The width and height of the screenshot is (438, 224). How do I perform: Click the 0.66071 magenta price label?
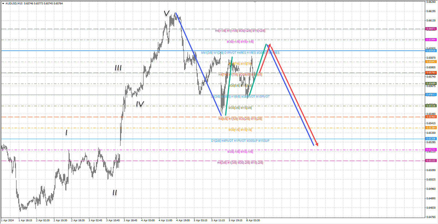431,29
